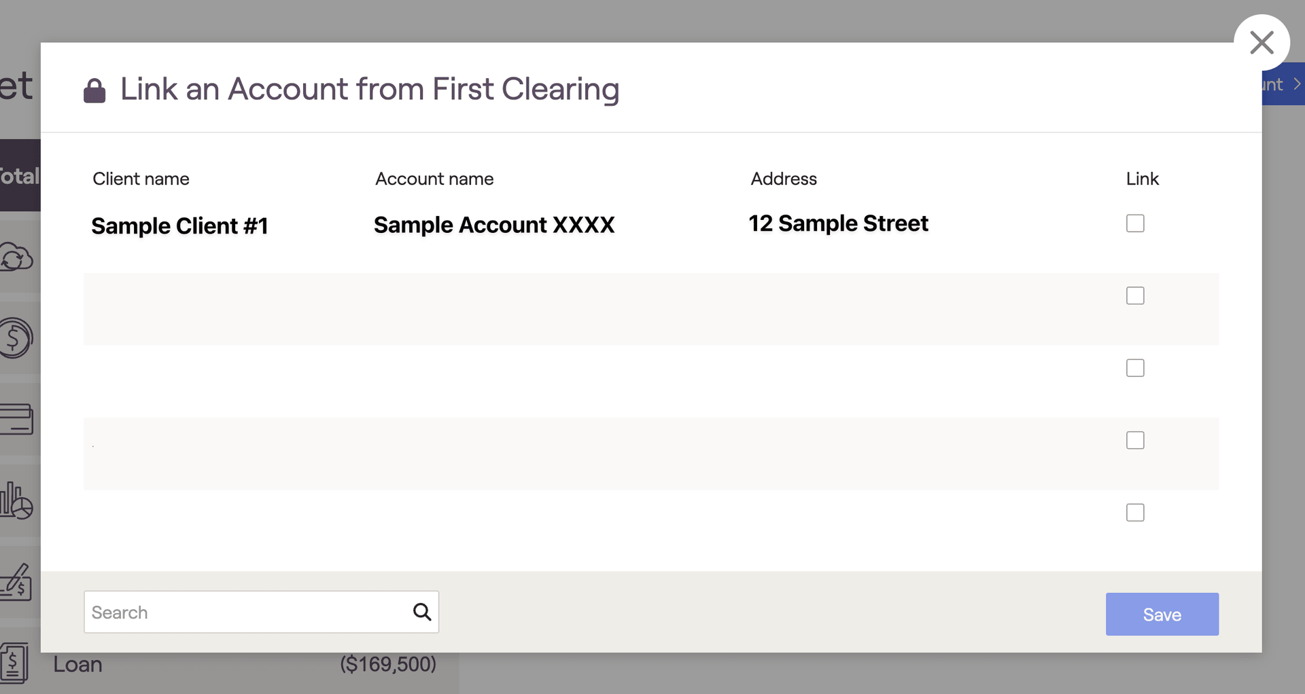Select the pencil and dollar document sidebar icon
The image size is (1305, 694).
[16, 582]
